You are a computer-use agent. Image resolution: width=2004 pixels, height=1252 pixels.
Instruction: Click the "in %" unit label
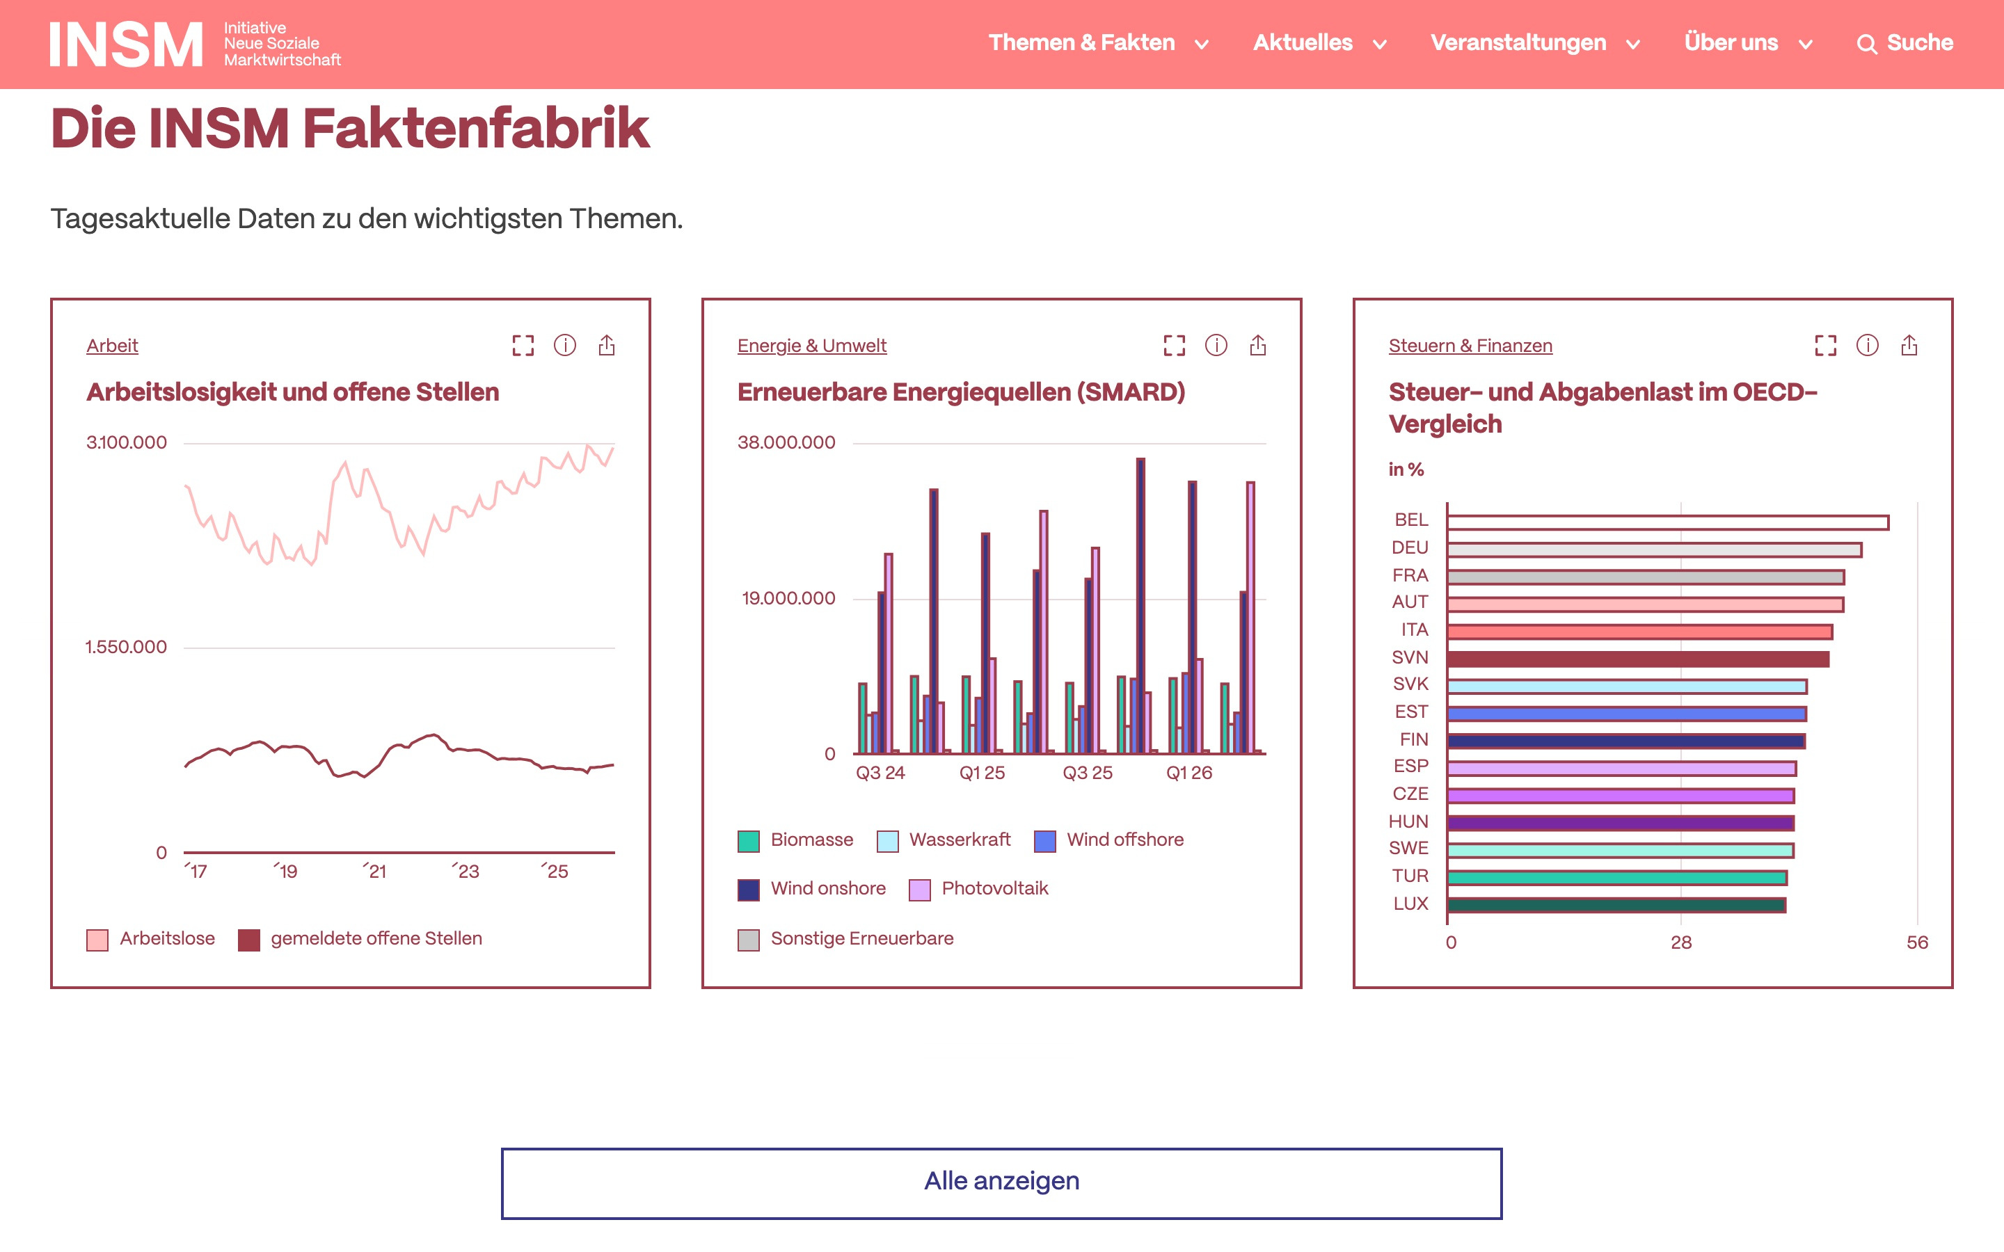1406,469
